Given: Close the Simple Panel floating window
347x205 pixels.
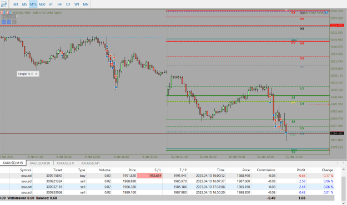Looking at the screenshot, I should pyautogui.click(x=36, y=74).
